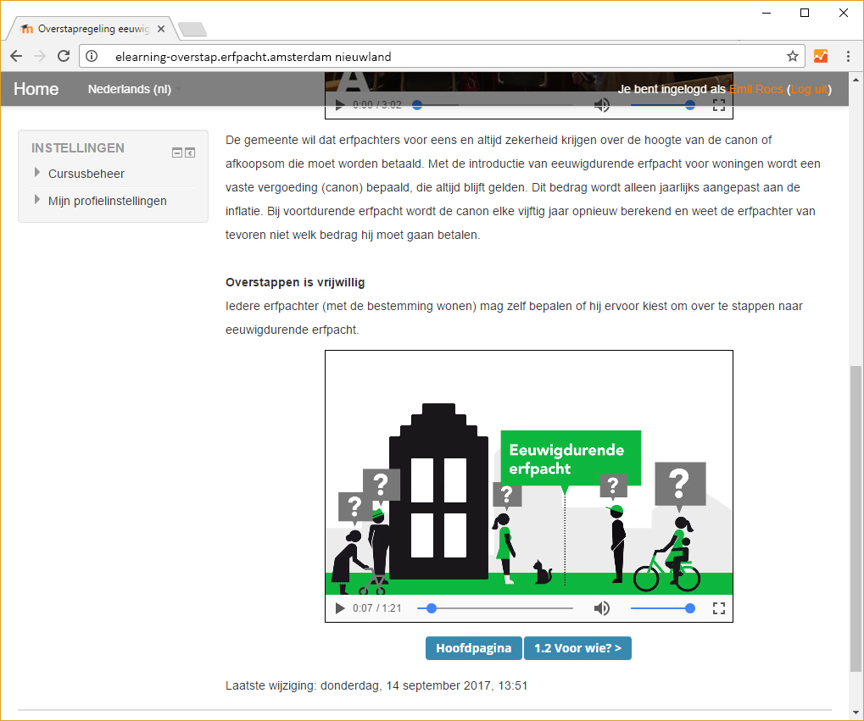
Task: Close the Overstapregeling browser tab
Action: click(x=161, y=29)
